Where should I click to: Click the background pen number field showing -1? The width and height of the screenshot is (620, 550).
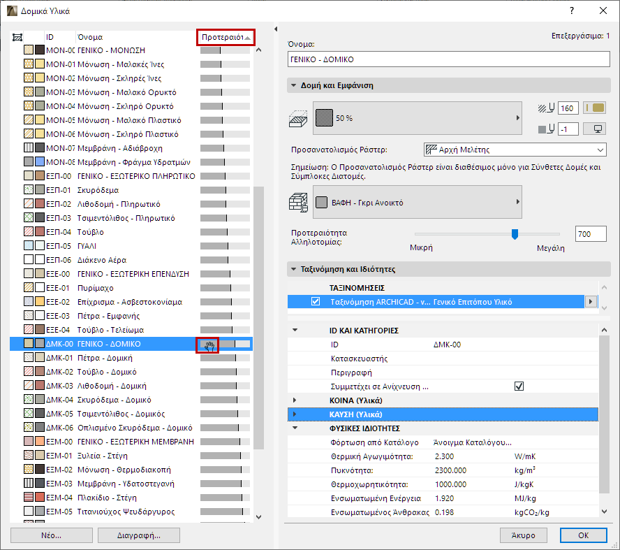point(568,129)
